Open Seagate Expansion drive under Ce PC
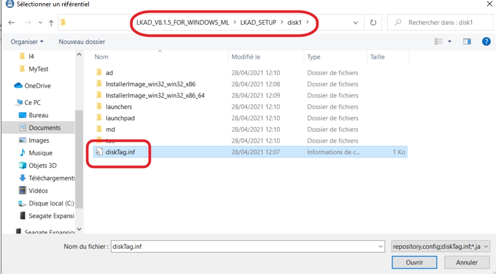This screenshot has height=274, width=496. coord(51,216)
